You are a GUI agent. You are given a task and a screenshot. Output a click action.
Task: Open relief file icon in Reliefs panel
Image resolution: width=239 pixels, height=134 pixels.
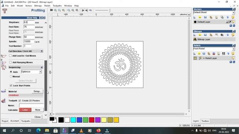pos(199,54)
